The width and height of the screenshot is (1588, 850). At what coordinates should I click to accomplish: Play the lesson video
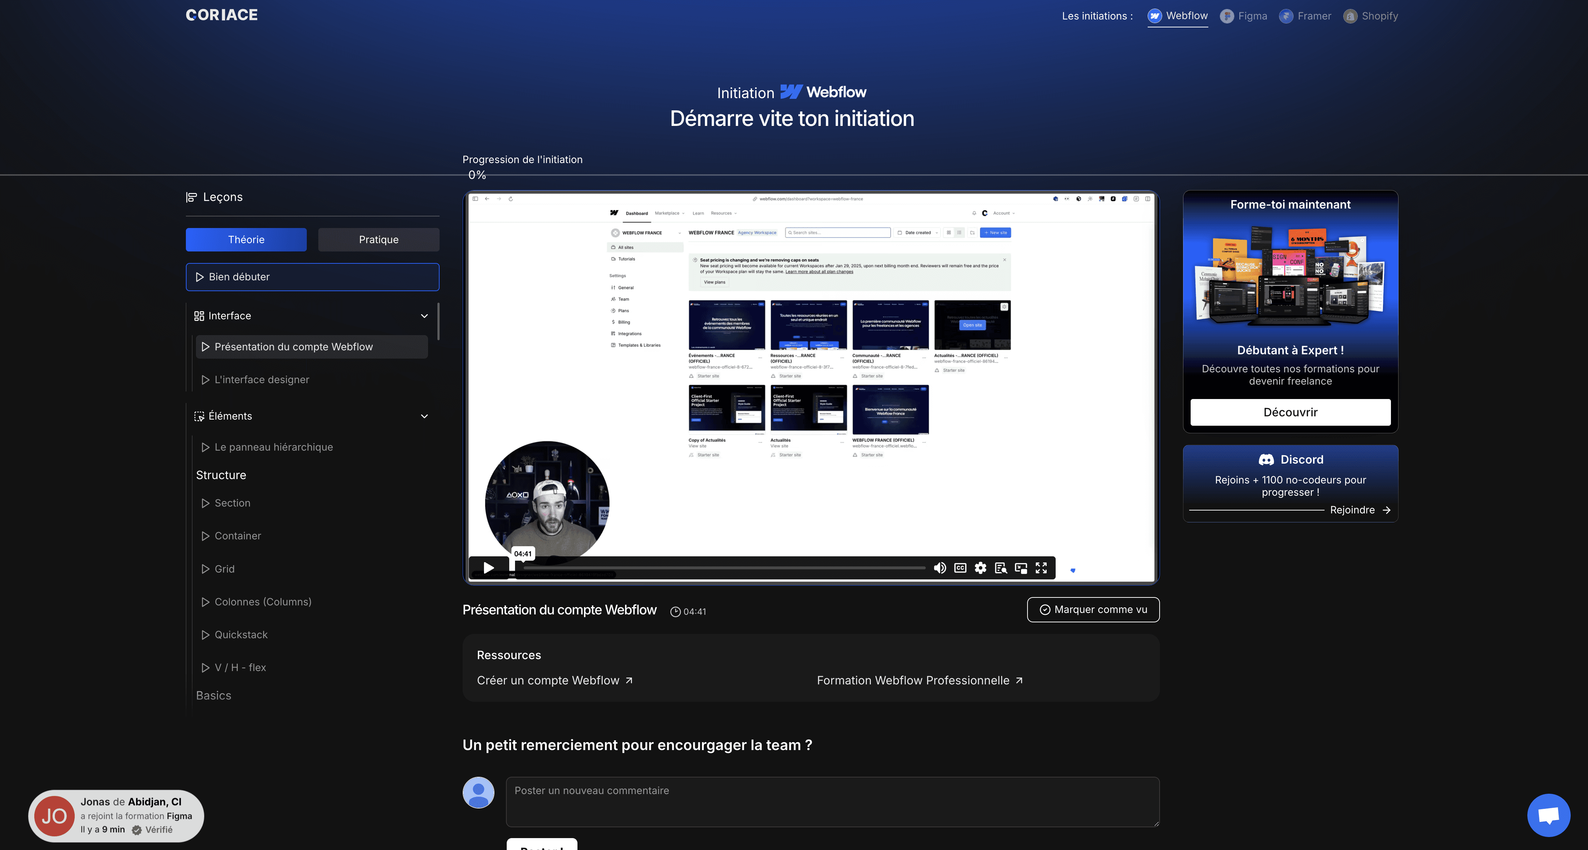pyautogui.click(x=488, y=568)
